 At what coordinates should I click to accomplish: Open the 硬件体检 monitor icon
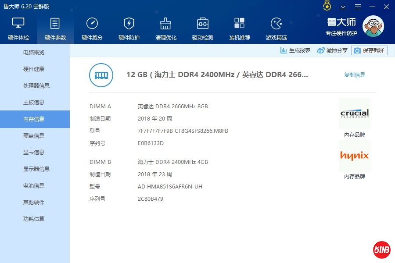[x=18, y=24]
